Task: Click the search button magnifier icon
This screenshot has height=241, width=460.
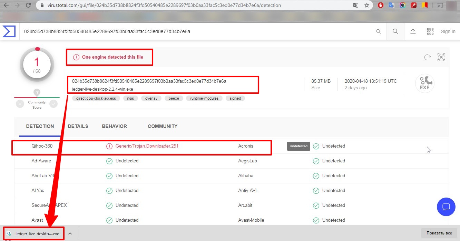Action: (x=395, y=31)
